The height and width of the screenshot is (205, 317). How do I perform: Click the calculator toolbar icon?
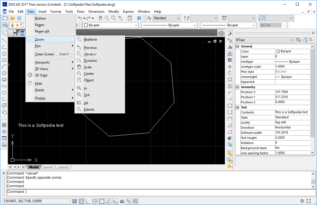point(130,18)
